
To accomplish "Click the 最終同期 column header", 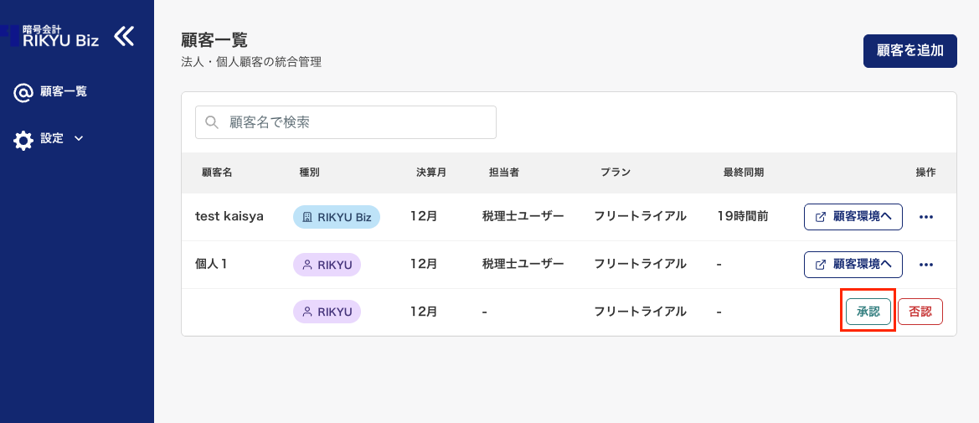I will (x=743, y=173).
